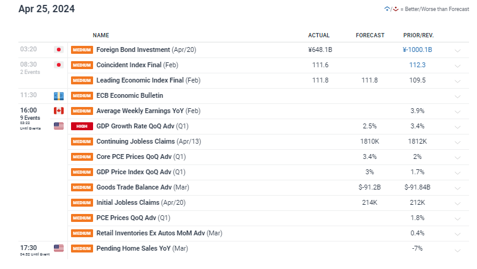
Task: Click US flag next to Pending Home Sales
Action: [x=59, y=248]
